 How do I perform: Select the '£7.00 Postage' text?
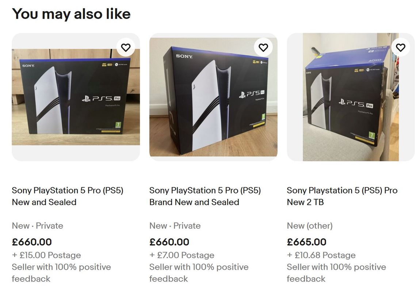click(x=182, y=255)
